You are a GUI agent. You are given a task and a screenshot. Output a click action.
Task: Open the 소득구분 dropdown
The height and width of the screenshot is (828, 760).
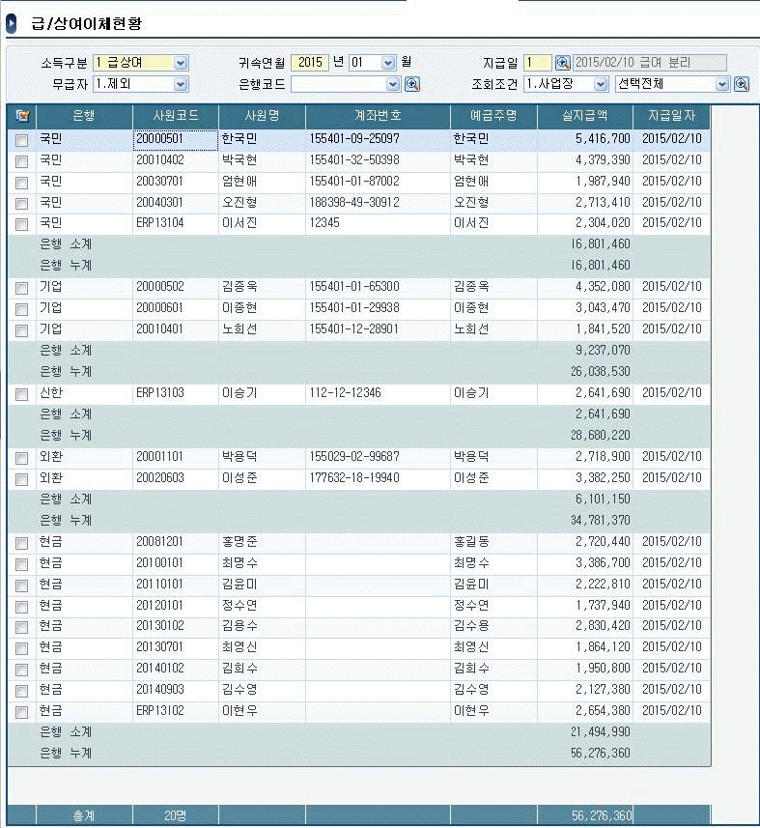(181, 63)
